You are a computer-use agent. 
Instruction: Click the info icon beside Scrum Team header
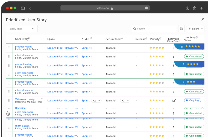click(x=122, y=38)
